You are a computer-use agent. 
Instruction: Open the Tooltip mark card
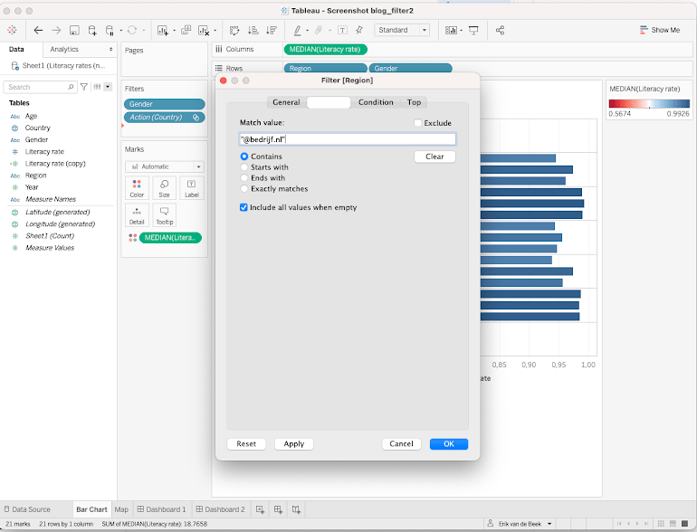(164, 214)
